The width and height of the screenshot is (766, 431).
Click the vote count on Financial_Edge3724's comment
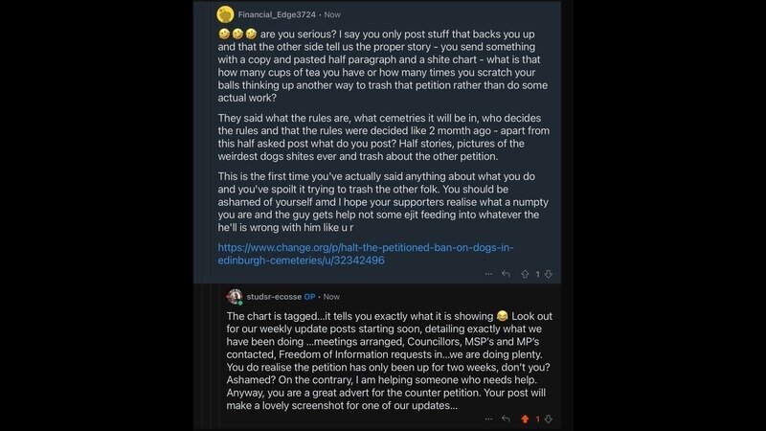point(536,273)
